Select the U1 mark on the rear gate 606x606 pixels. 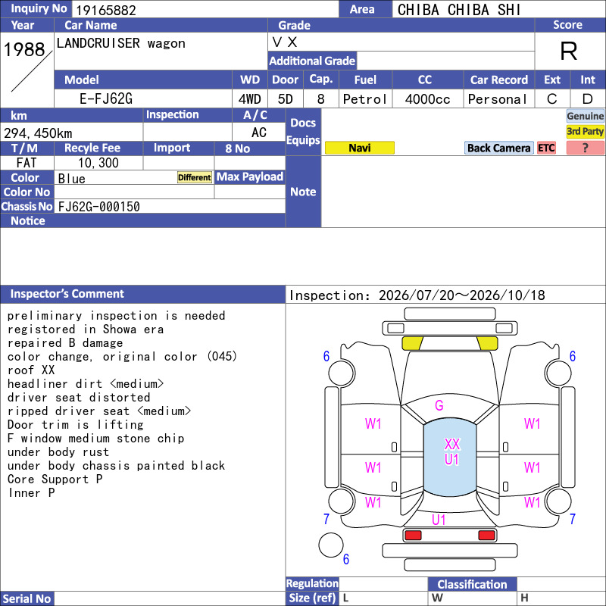[439, 520]
